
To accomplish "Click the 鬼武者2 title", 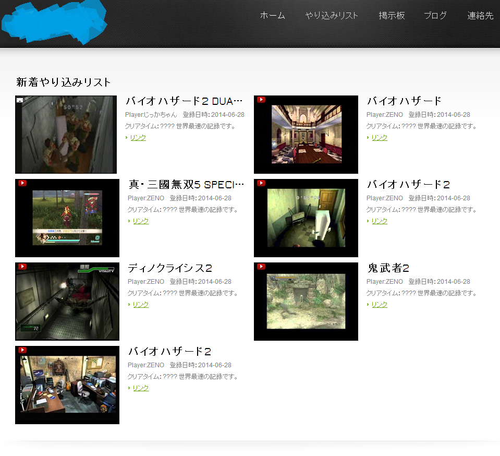I will pos(388,268).
